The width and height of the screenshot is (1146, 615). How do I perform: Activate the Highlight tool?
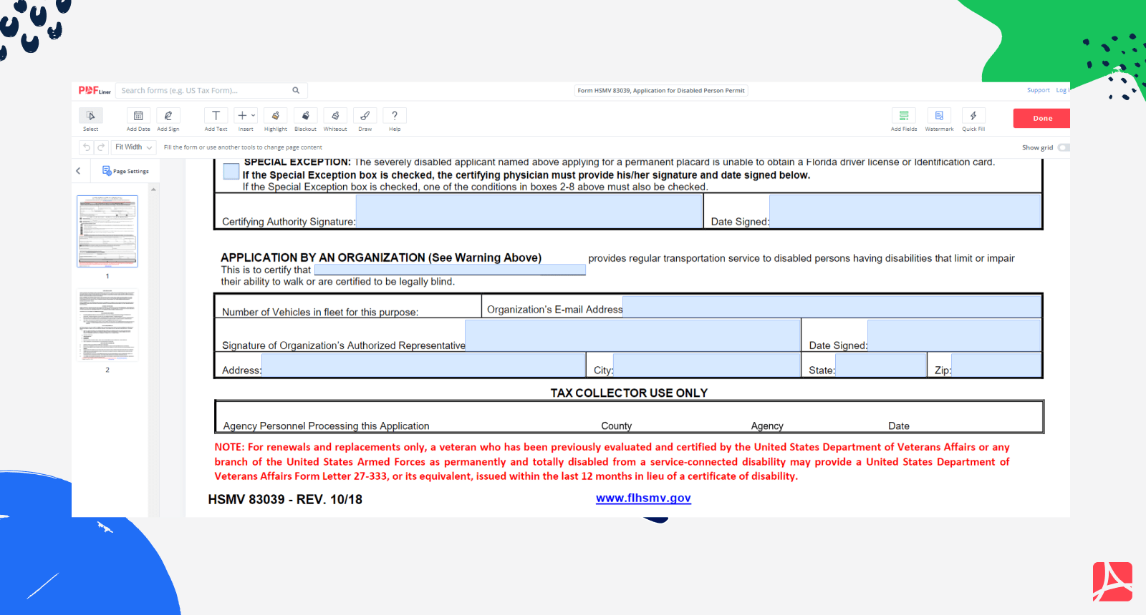tap(275, 117)
